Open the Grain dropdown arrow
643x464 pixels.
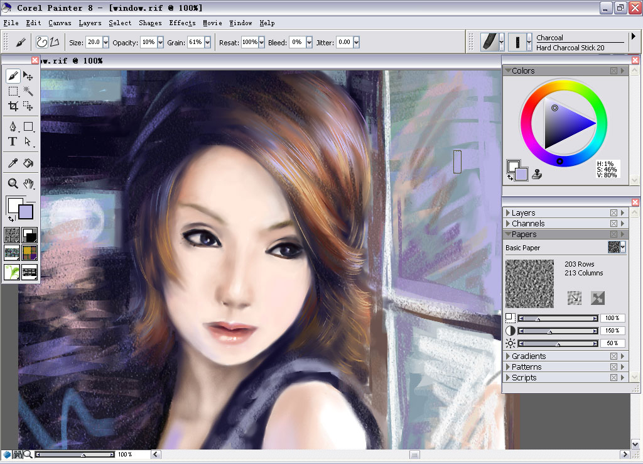207,42
